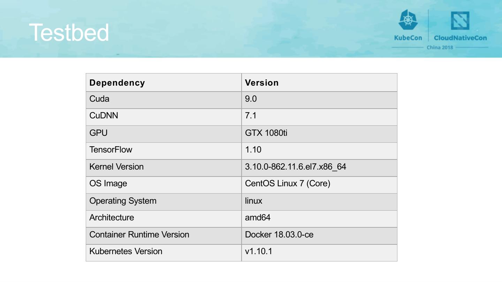
Task: Click the "Dependency" column header
Action: click(x=117, y=83)
